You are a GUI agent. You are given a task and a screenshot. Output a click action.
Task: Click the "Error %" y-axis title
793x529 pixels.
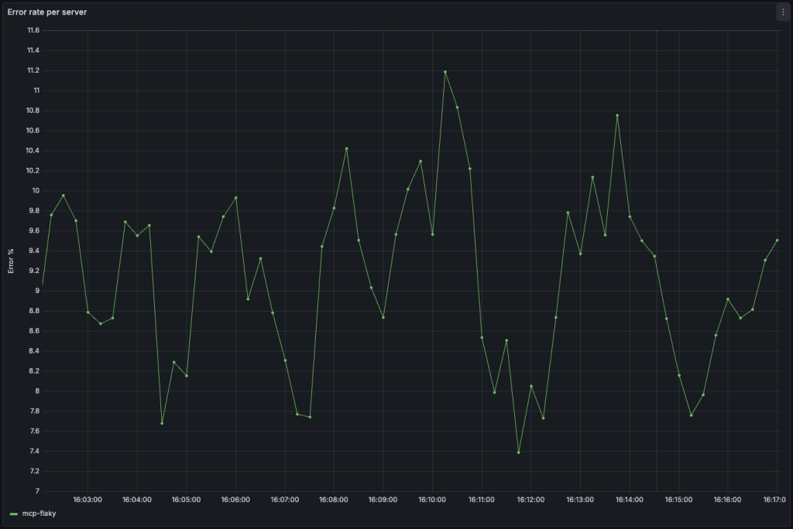12,261
